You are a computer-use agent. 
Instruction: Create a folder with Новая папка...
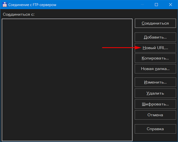pos(155,69)
